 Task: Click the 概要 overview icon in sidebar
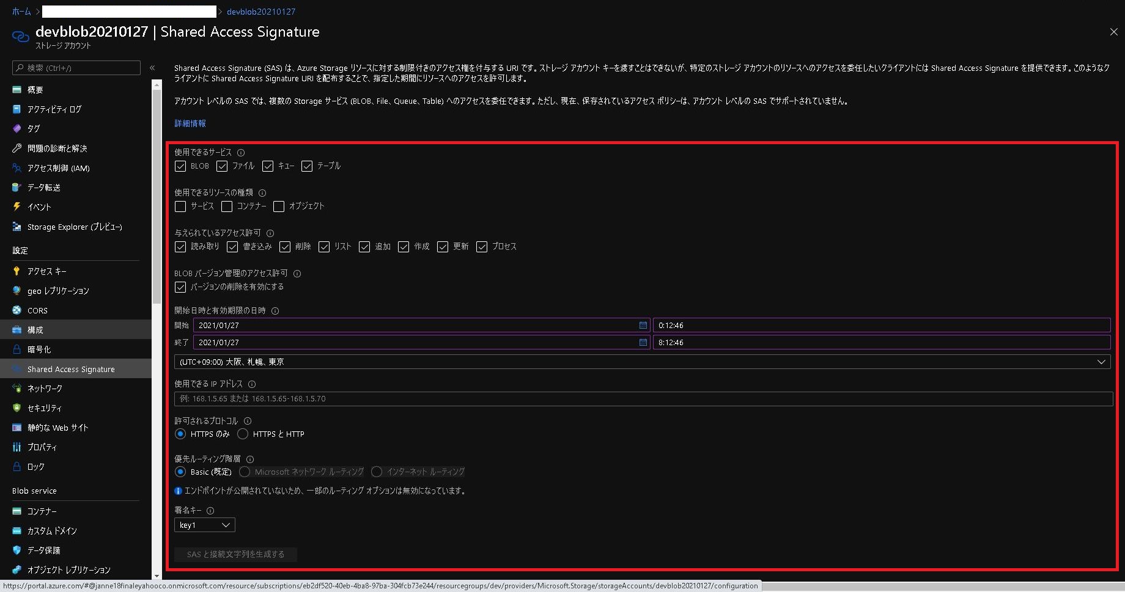pyautogui.click(x=17, y=90)
